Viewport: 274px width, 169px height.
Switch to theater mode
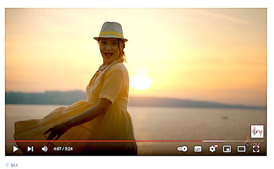[241, 149]
